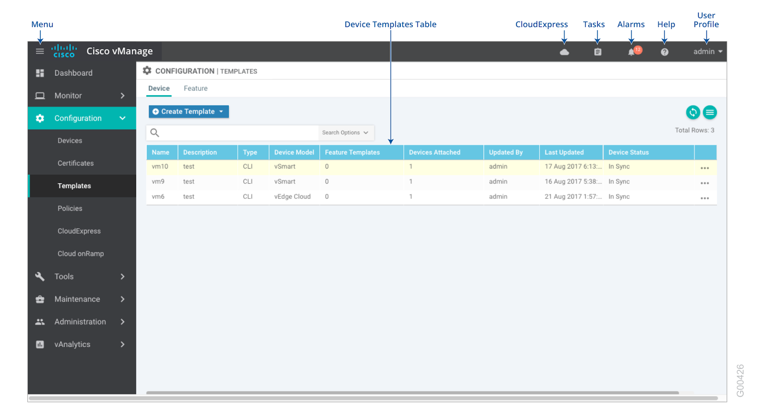Open the Tasks clipboard icon
758x418 pixels.
pyautogui.click(x=597, y=52)
